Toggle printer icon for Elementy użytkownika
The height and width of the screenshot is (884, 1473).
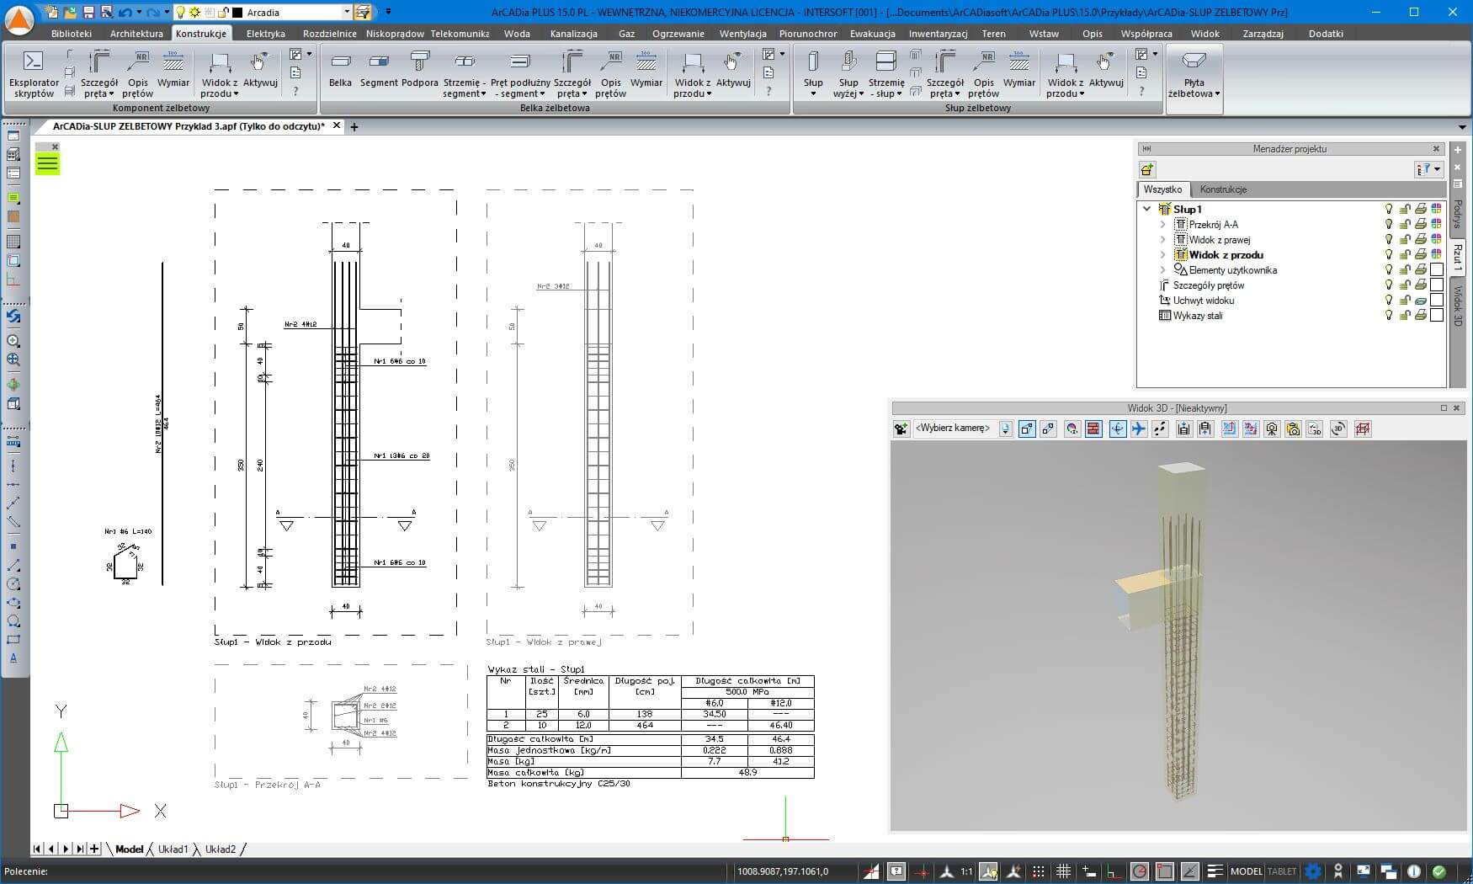coord(1421,269)
